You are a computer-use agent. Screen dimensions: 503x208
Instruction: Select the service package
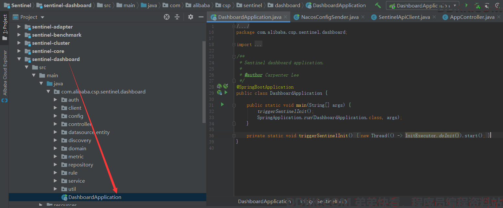[77, 181]
